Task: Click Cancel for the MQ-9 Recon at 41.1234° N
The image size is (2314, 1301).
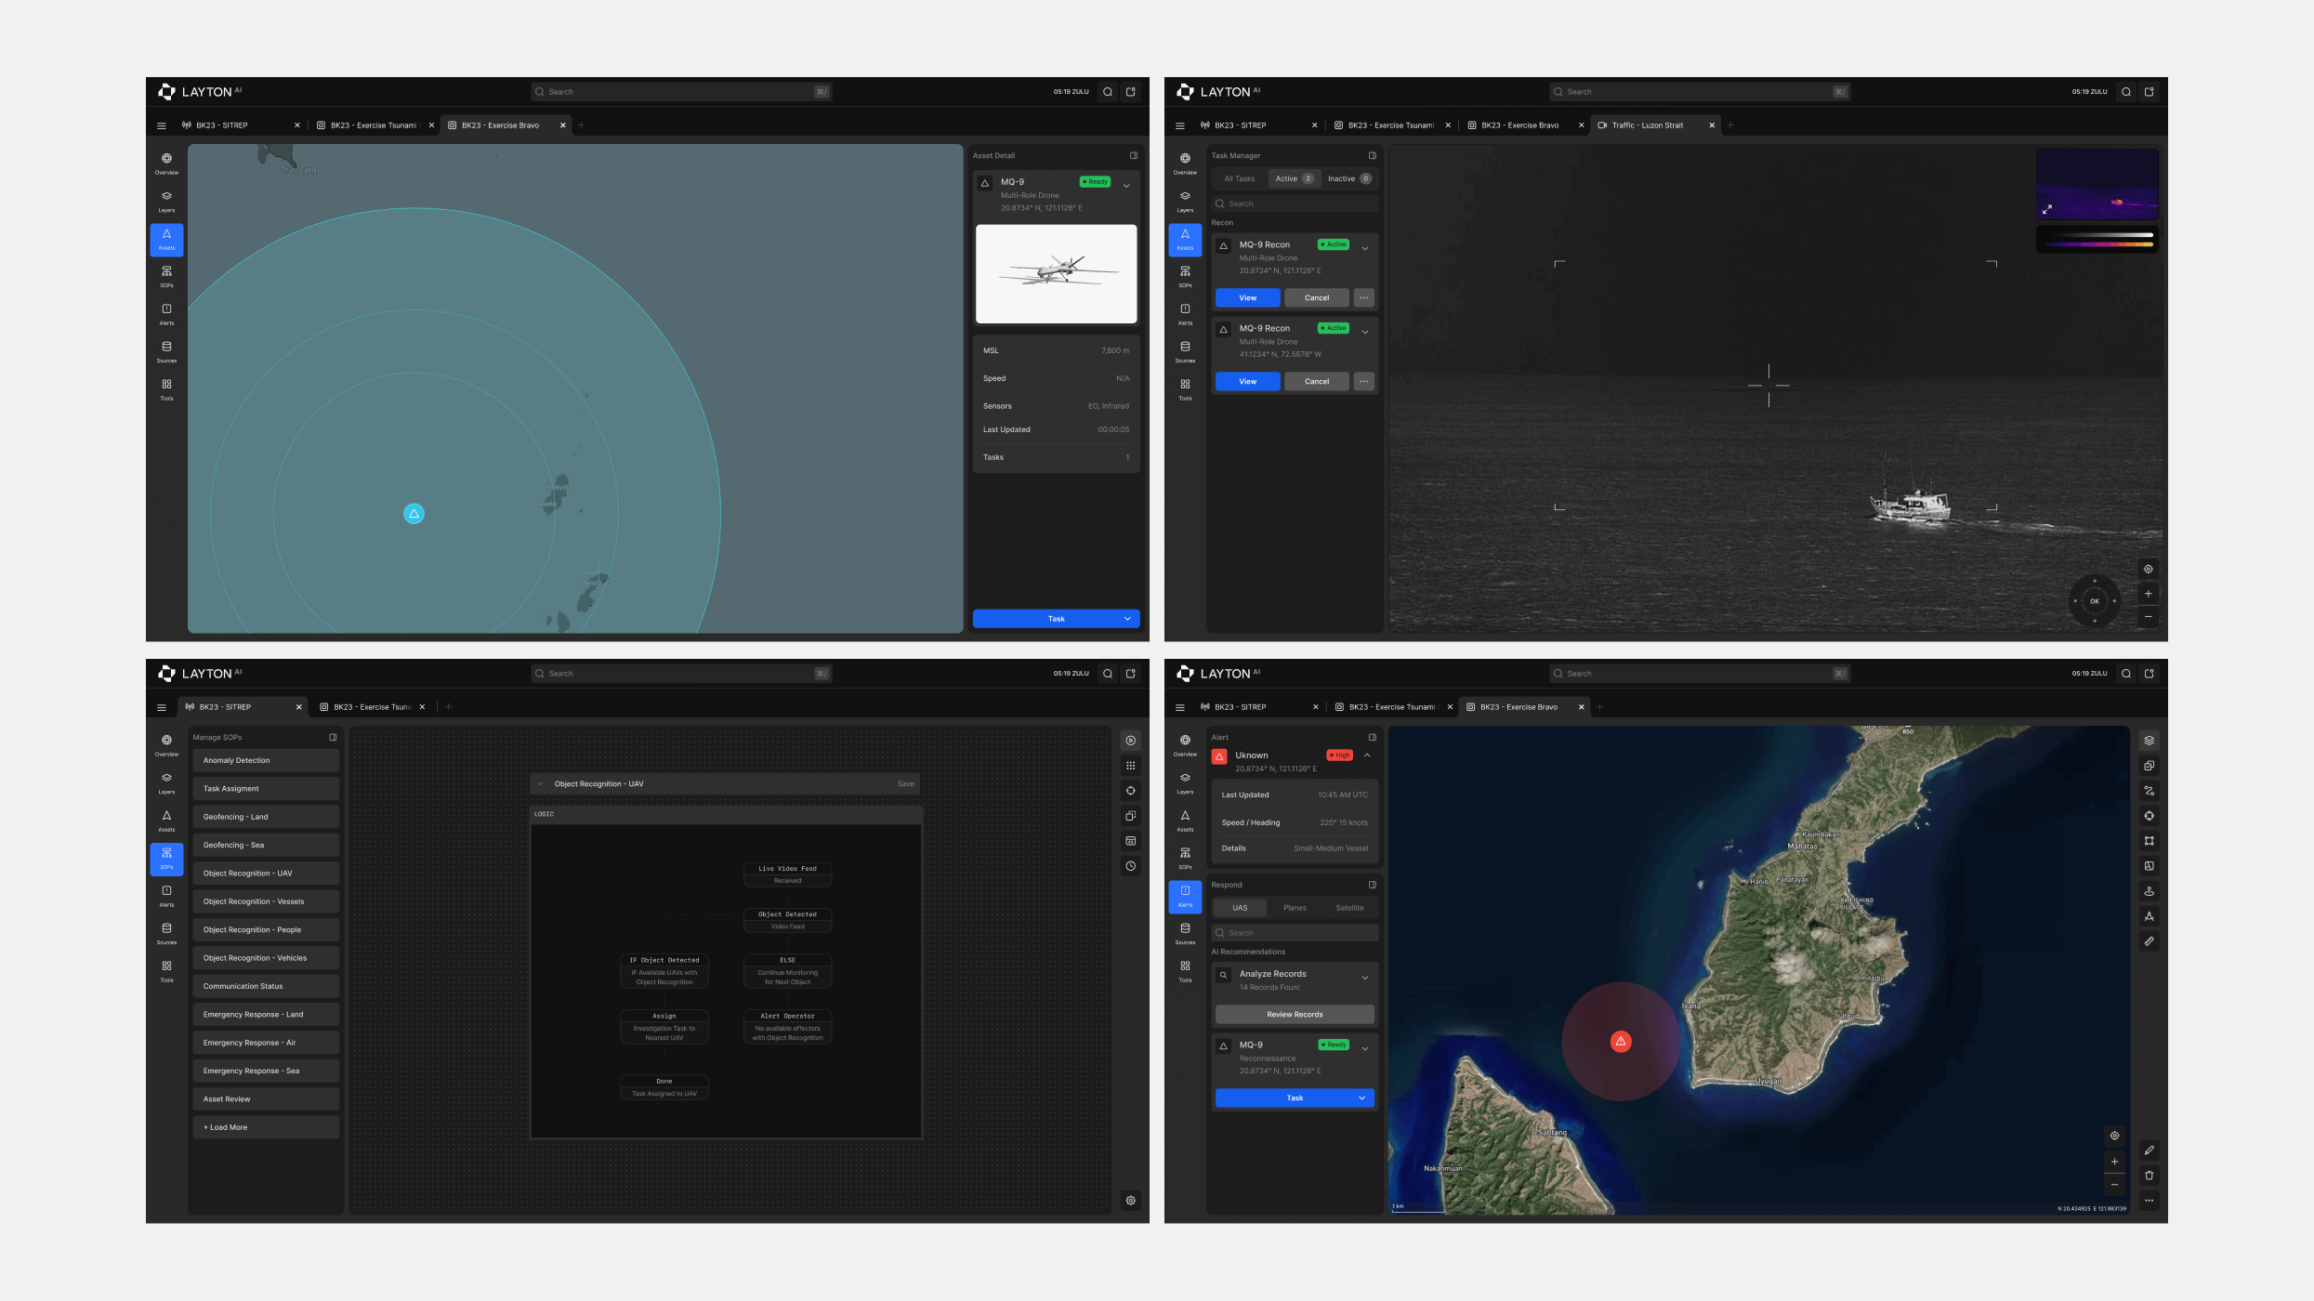Action: tap(1316, 382)
